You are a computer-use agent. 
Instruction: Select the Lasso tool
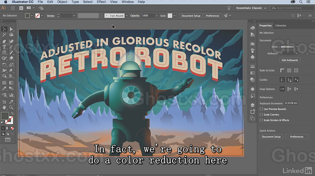click(x=11, y=35)
